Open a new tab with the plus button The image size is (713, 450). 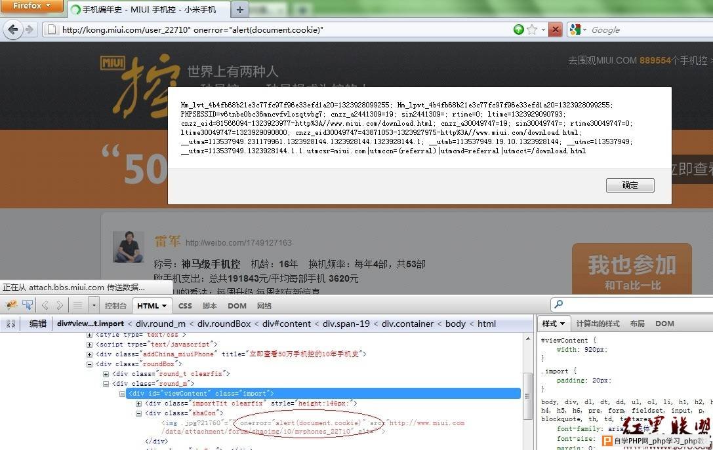[240, 10]
